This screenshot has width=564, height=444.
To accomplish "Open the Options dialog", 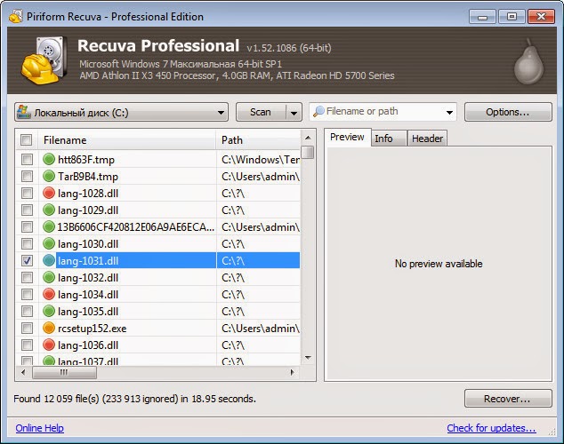I will tap(508, 112).
